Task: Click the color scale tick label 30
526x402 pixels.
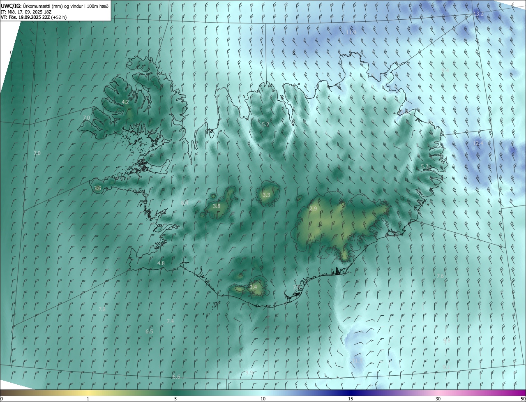Action: pyautogui.click(x=438, y=399)
